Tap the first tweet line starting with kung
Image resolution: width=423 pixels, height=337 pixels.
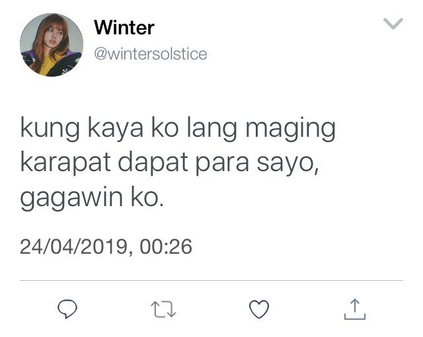click(178, 129)
